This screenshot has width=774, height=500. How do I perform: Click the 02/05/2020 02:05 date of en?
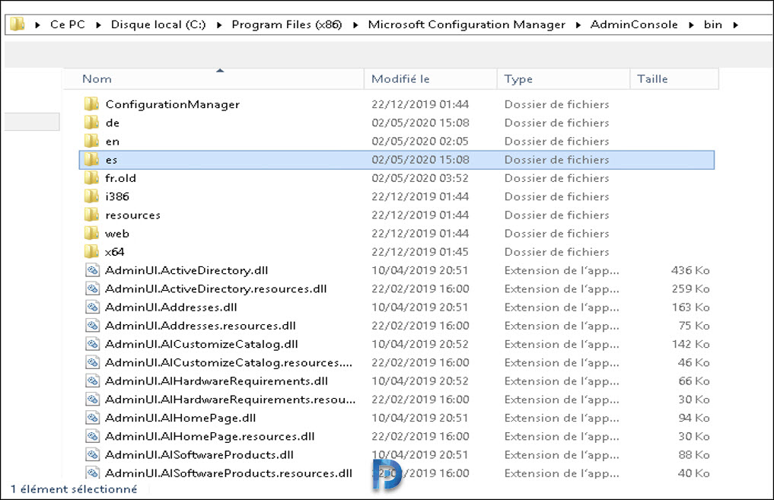(x=420, y=141)
